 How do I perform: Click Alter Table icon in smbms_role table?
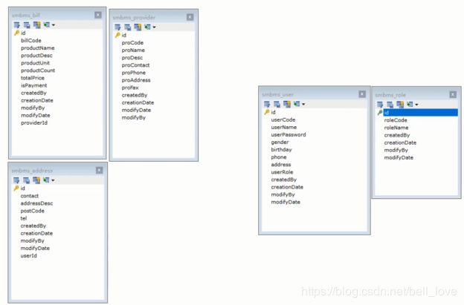[x=380, y=105]
